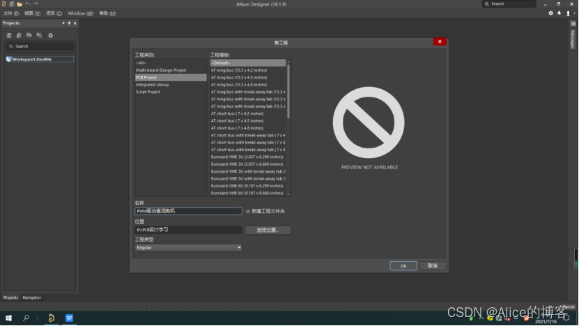Select Eurocard VME 3U (3.937 x 8.660 inches)
This screenshot has height=326, width=579.
(x=248, y=164)
